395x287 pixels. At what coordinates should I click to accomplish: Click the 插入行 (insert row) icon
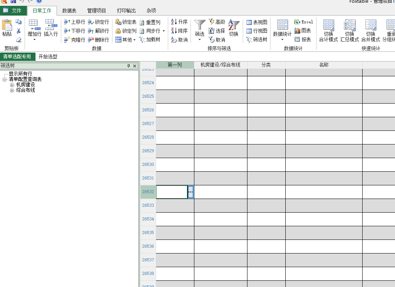(51, 25)
